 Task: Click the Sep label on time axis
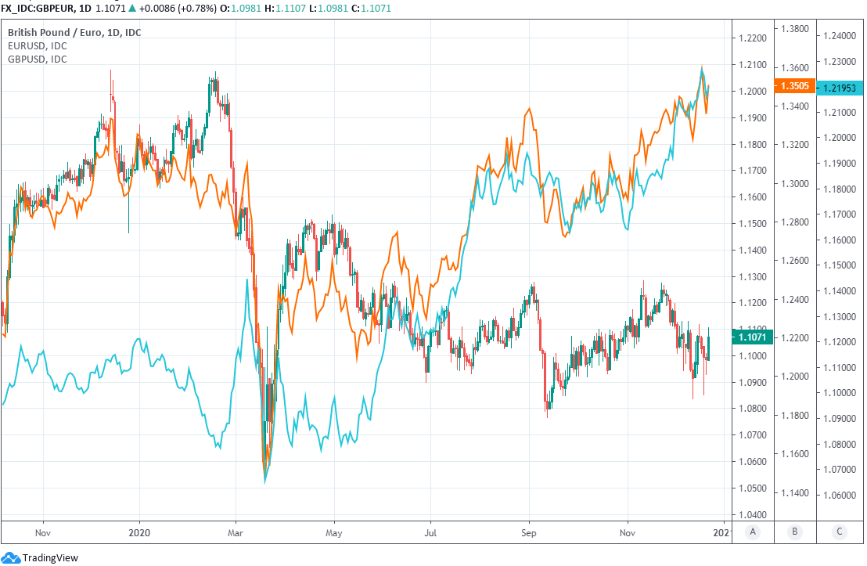(x=528, y=531)
